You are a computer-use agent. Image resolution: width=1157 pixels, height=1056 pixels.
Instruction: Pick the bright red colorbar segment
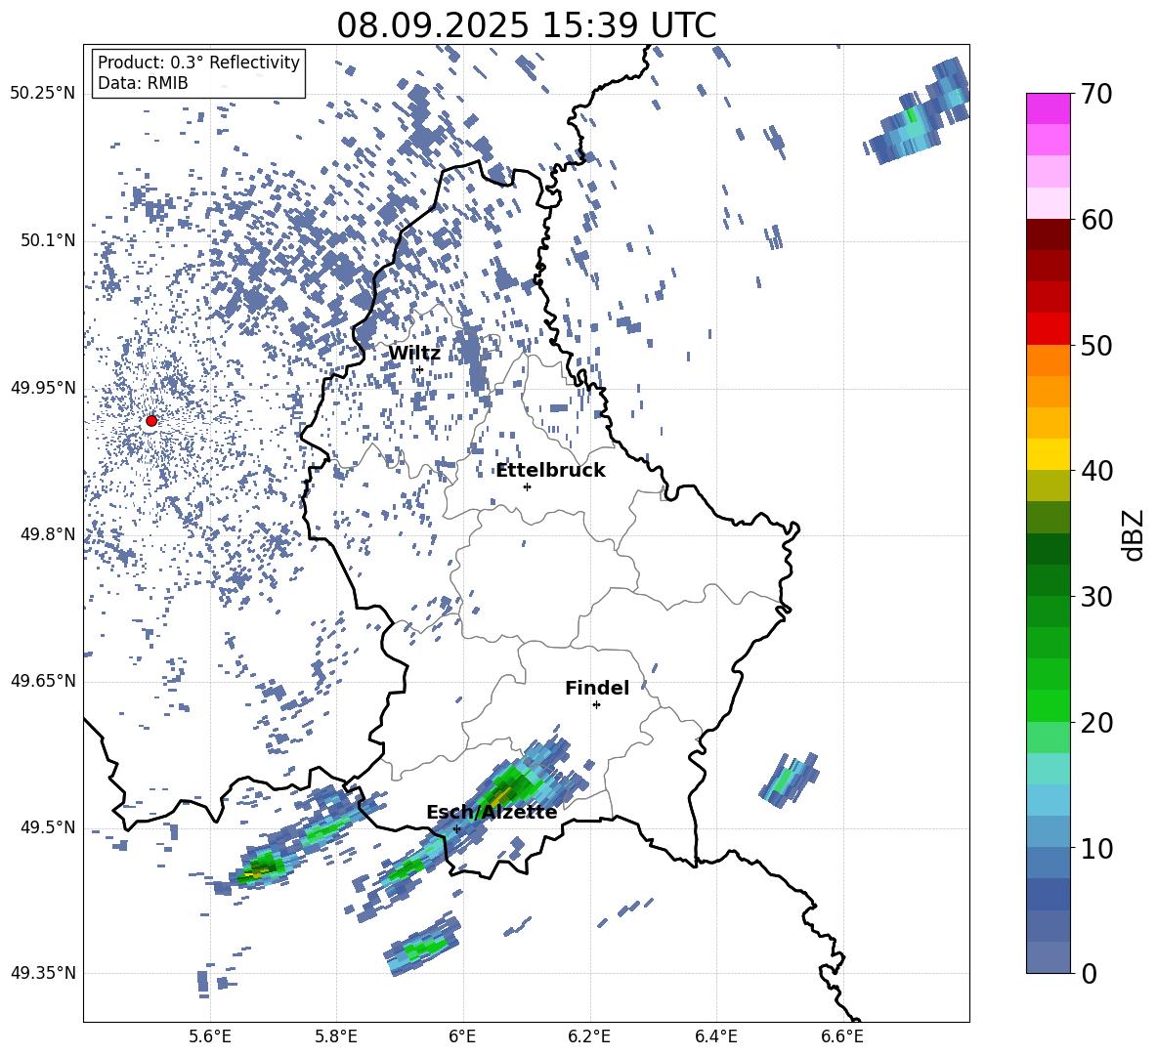(1048, 329)
